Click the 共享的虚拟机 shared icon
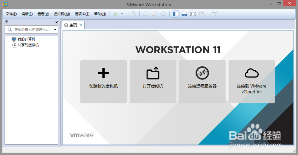This screenshot has height=155, width=298. tap(14, 45)
